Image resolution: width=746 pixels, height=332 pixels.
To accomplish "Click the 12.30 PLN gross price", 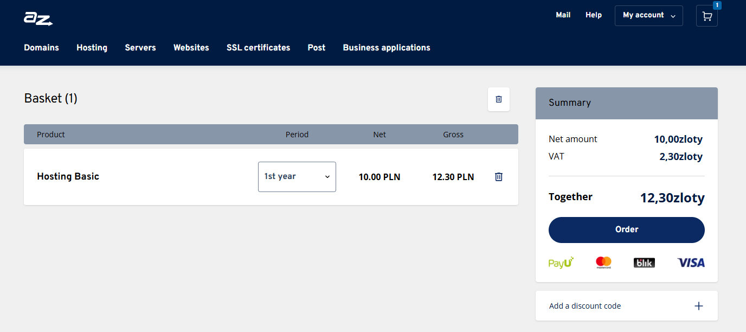I will click(x=453, y=177).
